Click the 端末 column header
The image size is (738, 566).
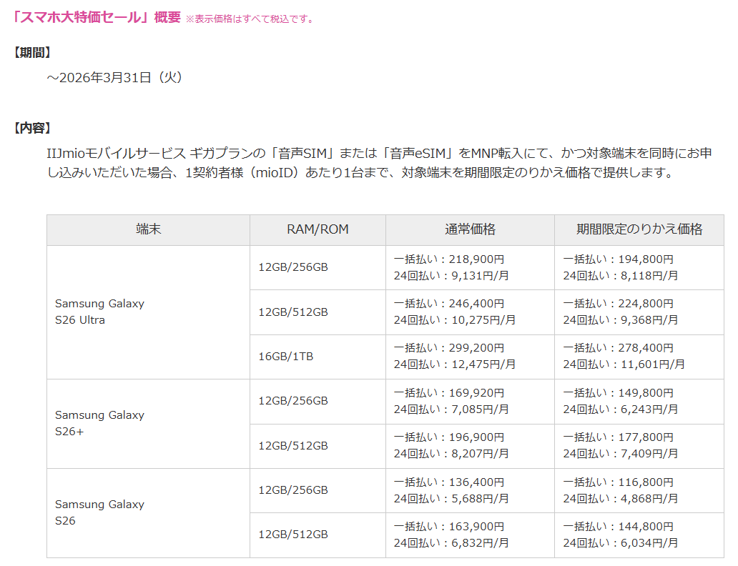[148, 229]
